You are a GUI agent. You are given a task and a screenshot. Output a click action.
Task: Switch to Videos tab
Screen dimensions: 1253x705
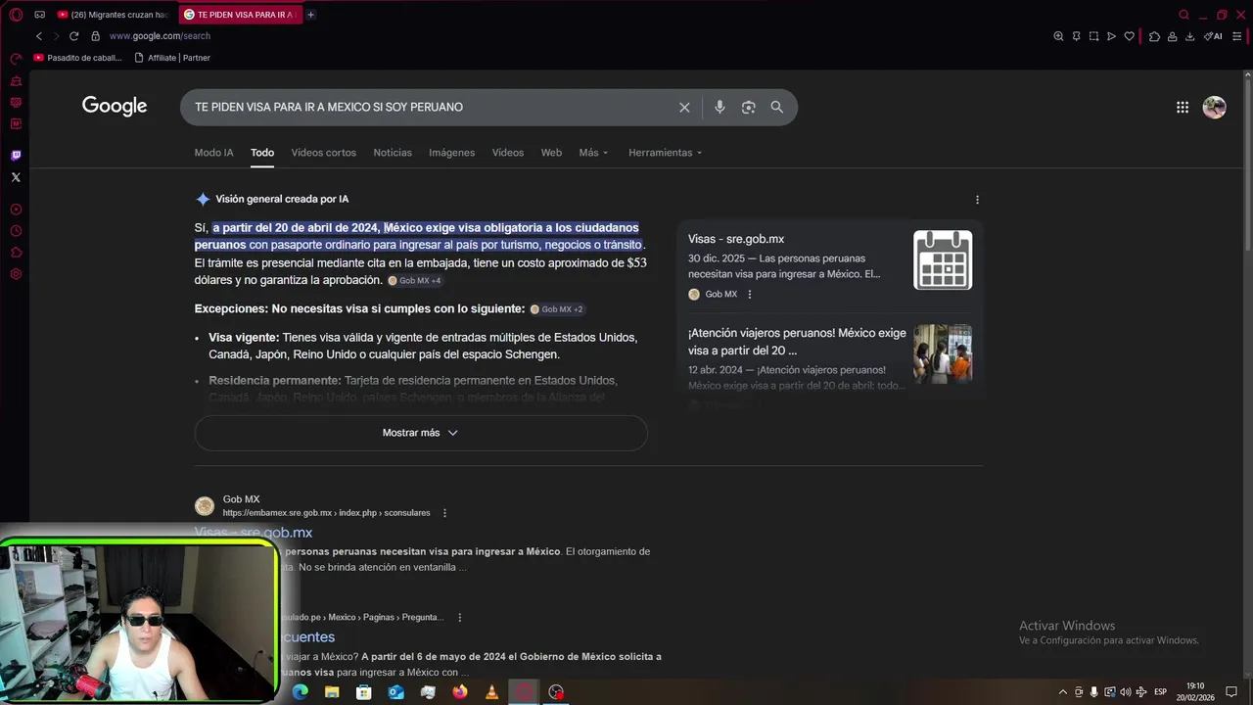pos(508,153)
